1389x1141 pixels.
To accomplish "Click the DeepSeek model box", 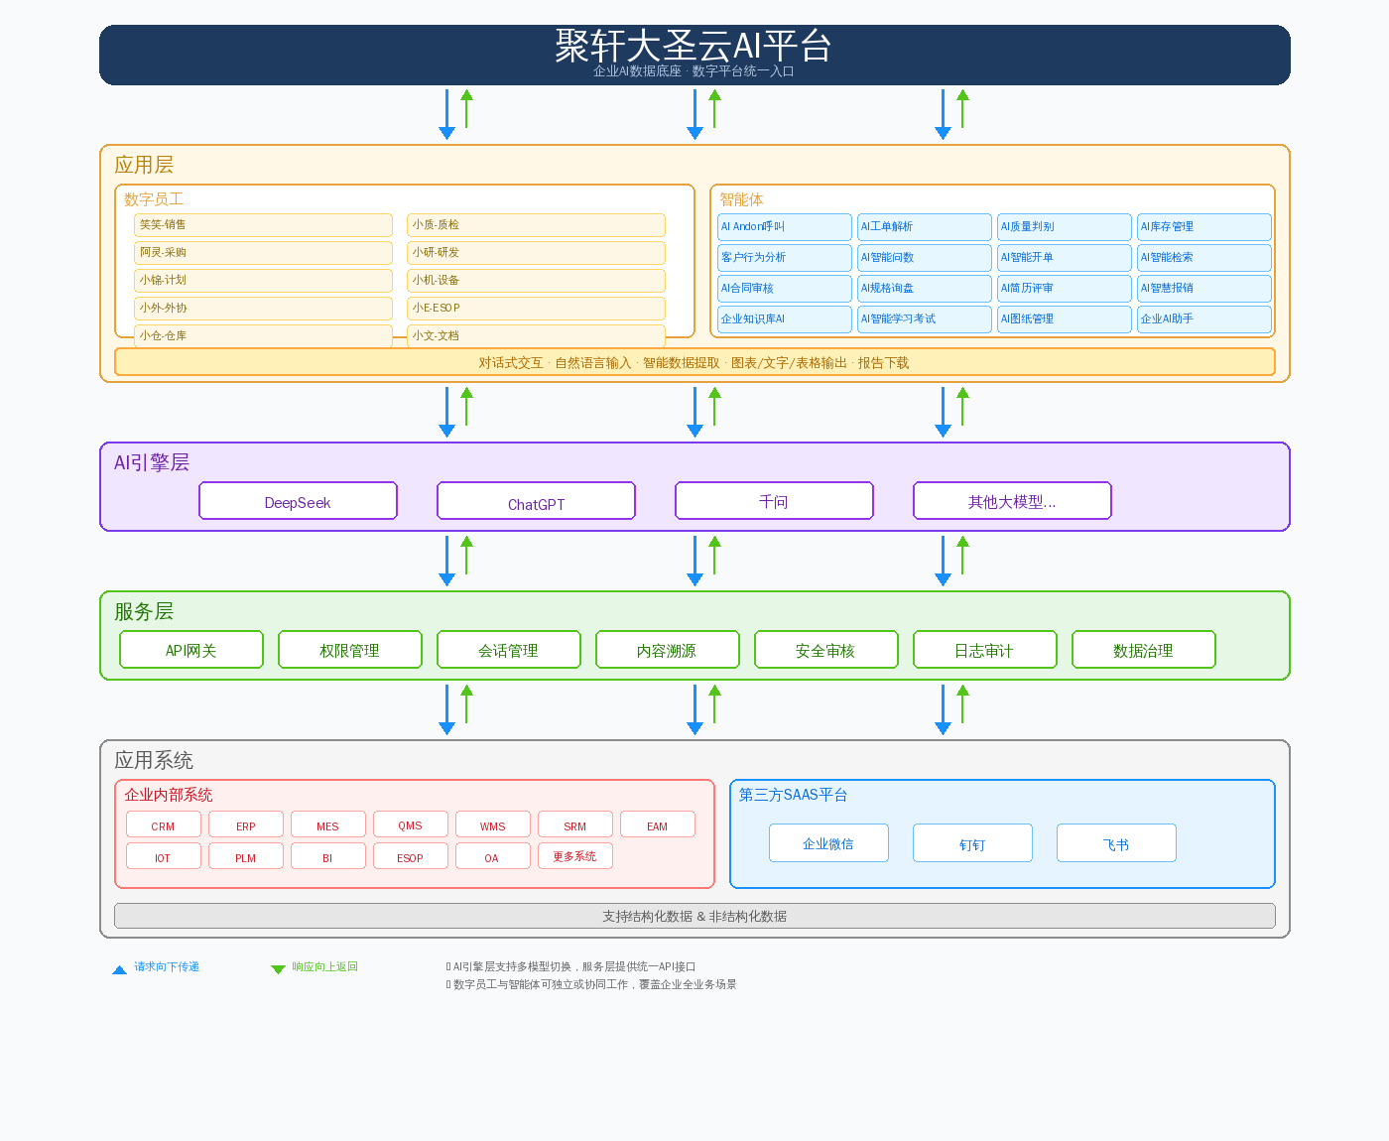I will pos(298,501).
